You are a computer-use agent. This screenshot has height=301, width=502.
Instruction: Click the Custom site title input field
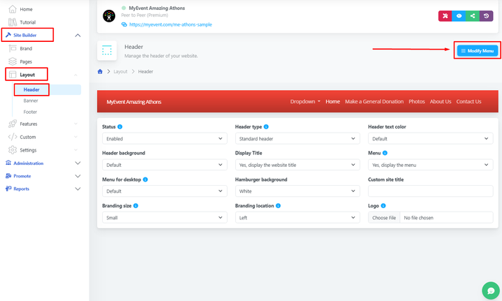pyautogui.click(x=430, y=191)
